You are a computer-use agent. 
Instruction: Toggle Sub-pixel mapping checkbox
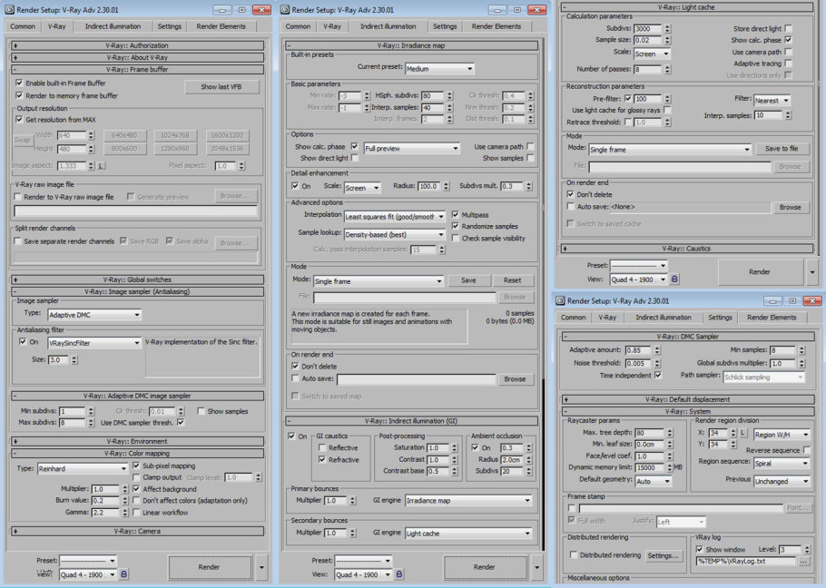click(x=136, y=465)
